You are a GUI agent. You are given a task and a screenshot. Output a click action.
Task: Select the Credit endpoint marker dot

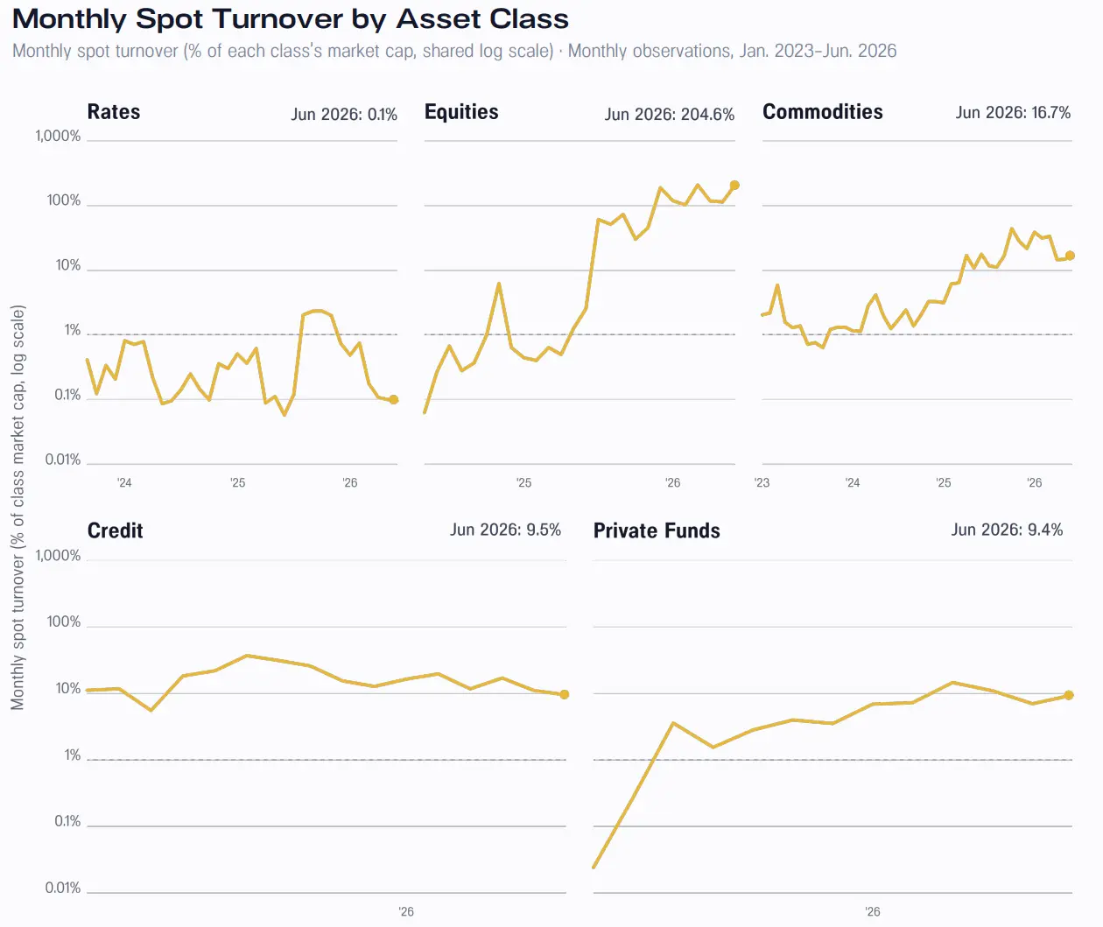point(565,694)
